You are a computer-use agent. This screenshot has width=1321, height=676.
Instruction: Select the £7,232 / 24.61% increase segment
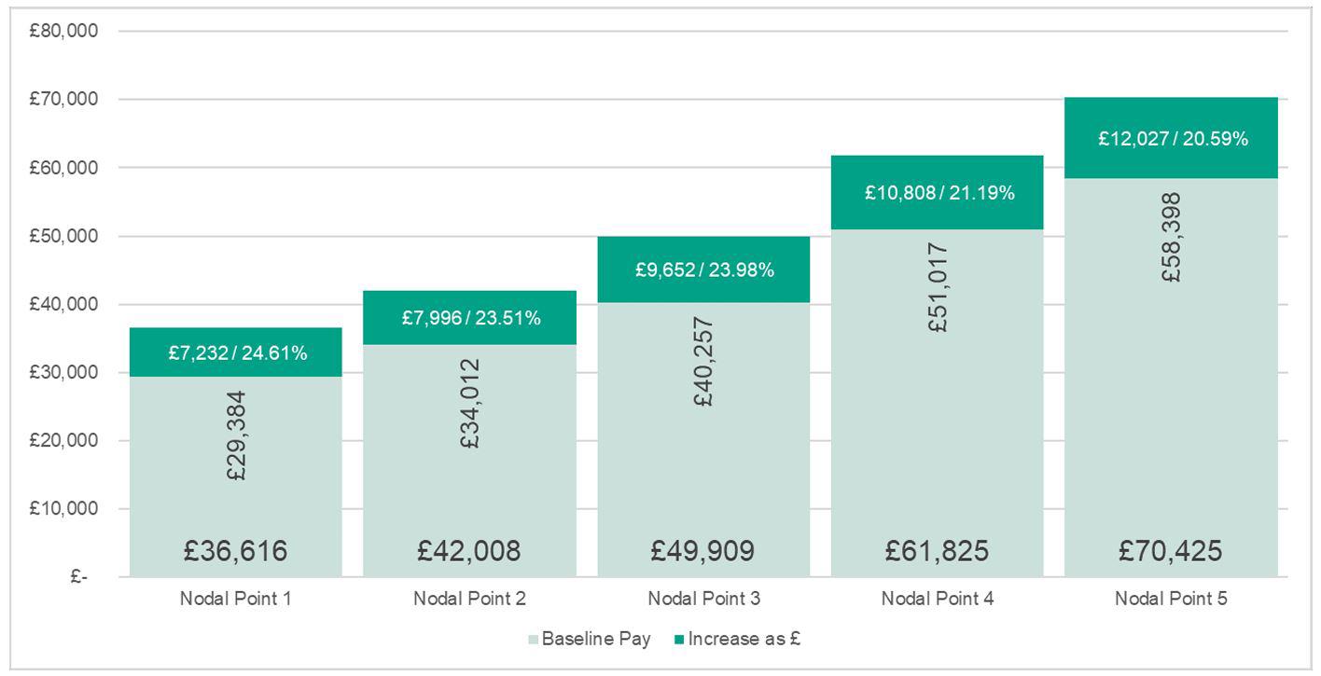(x=236, y=352)
